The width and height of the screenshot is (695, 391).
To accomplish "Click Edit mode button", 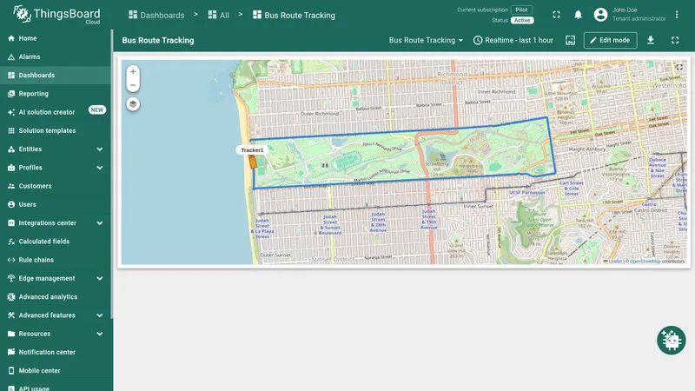I will [x=611, y=40].
